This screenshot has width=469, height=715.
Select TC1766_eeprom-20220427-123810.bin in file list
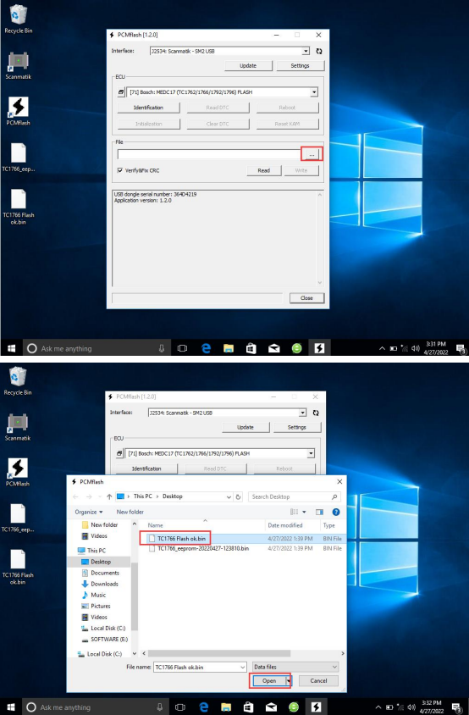(203, 549)
